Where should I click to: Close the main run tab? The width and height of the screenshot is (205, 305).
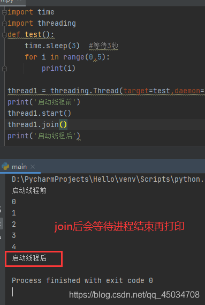[33, 167]
